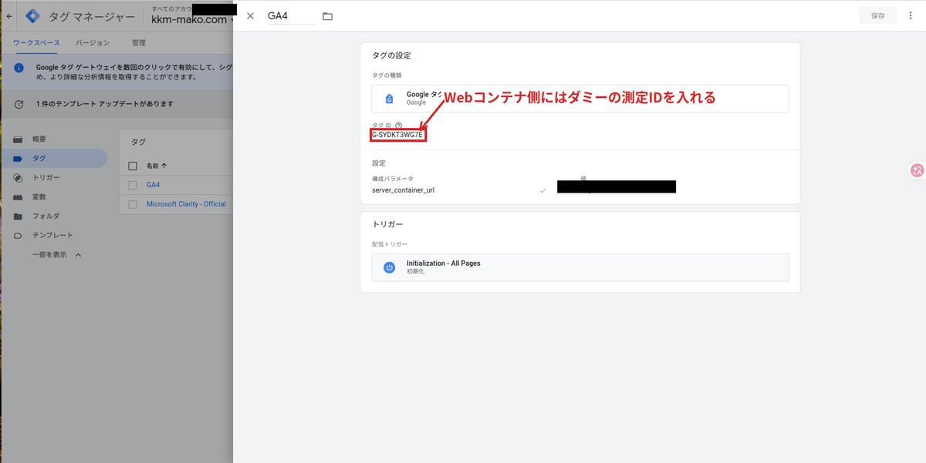Edit the GA4 tag name field
Viewport: 926px width, 463px height.
click(x=292, y=16)
